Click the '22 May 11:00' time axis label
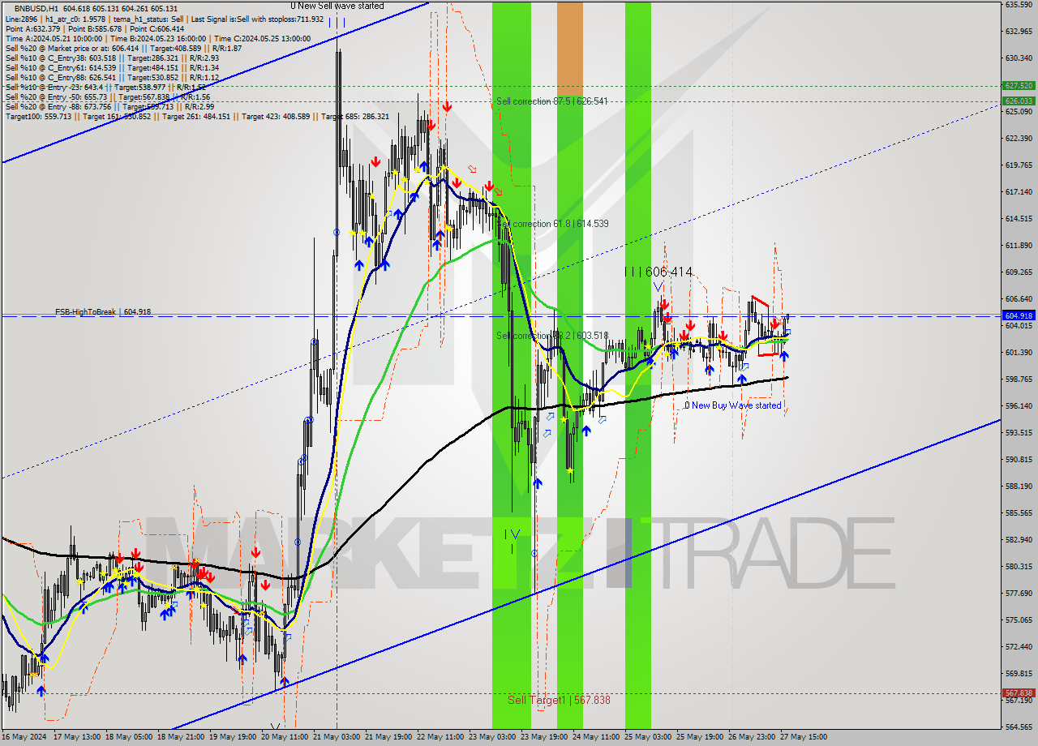Screen dimensions: 1038x746 (x=441, y=737)
